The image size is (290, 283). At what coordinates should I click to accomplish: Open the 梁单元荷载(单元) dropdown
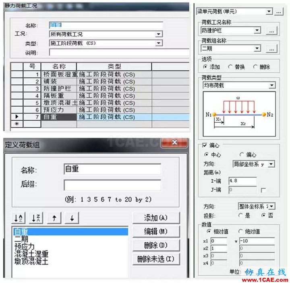point(269,11)
